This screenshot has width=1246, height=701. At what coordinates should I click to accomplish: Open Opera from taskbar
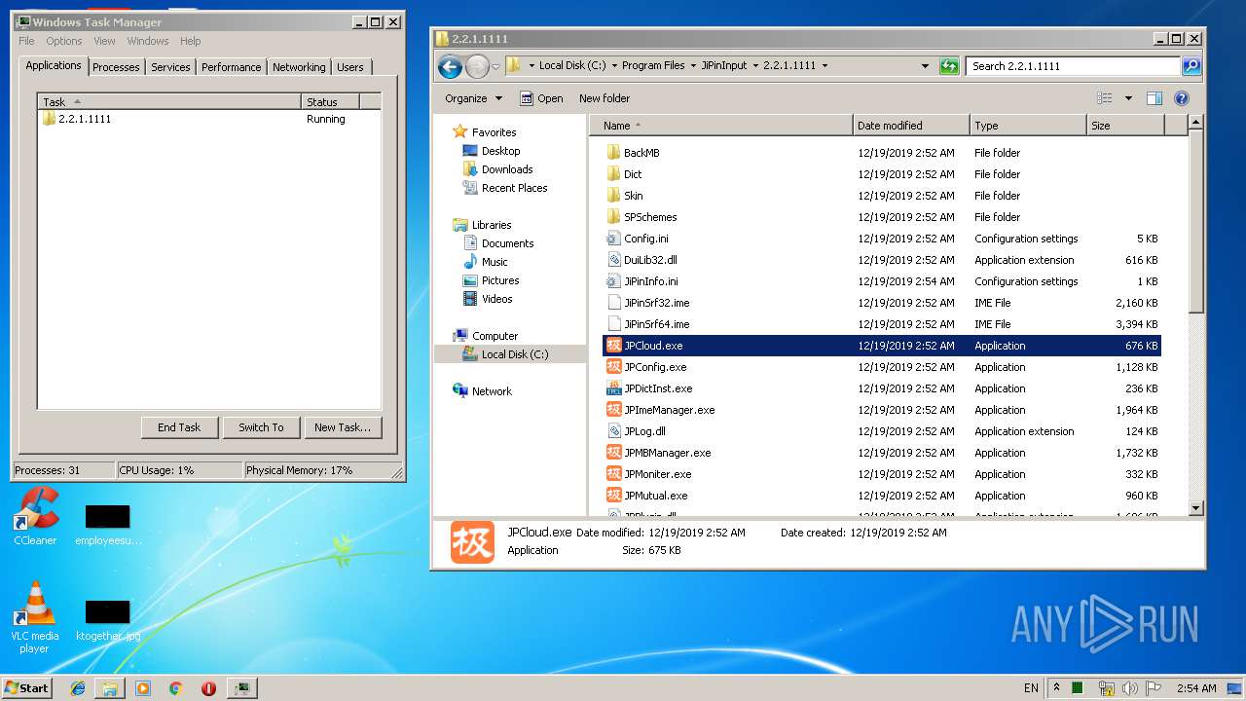[208, 688]
